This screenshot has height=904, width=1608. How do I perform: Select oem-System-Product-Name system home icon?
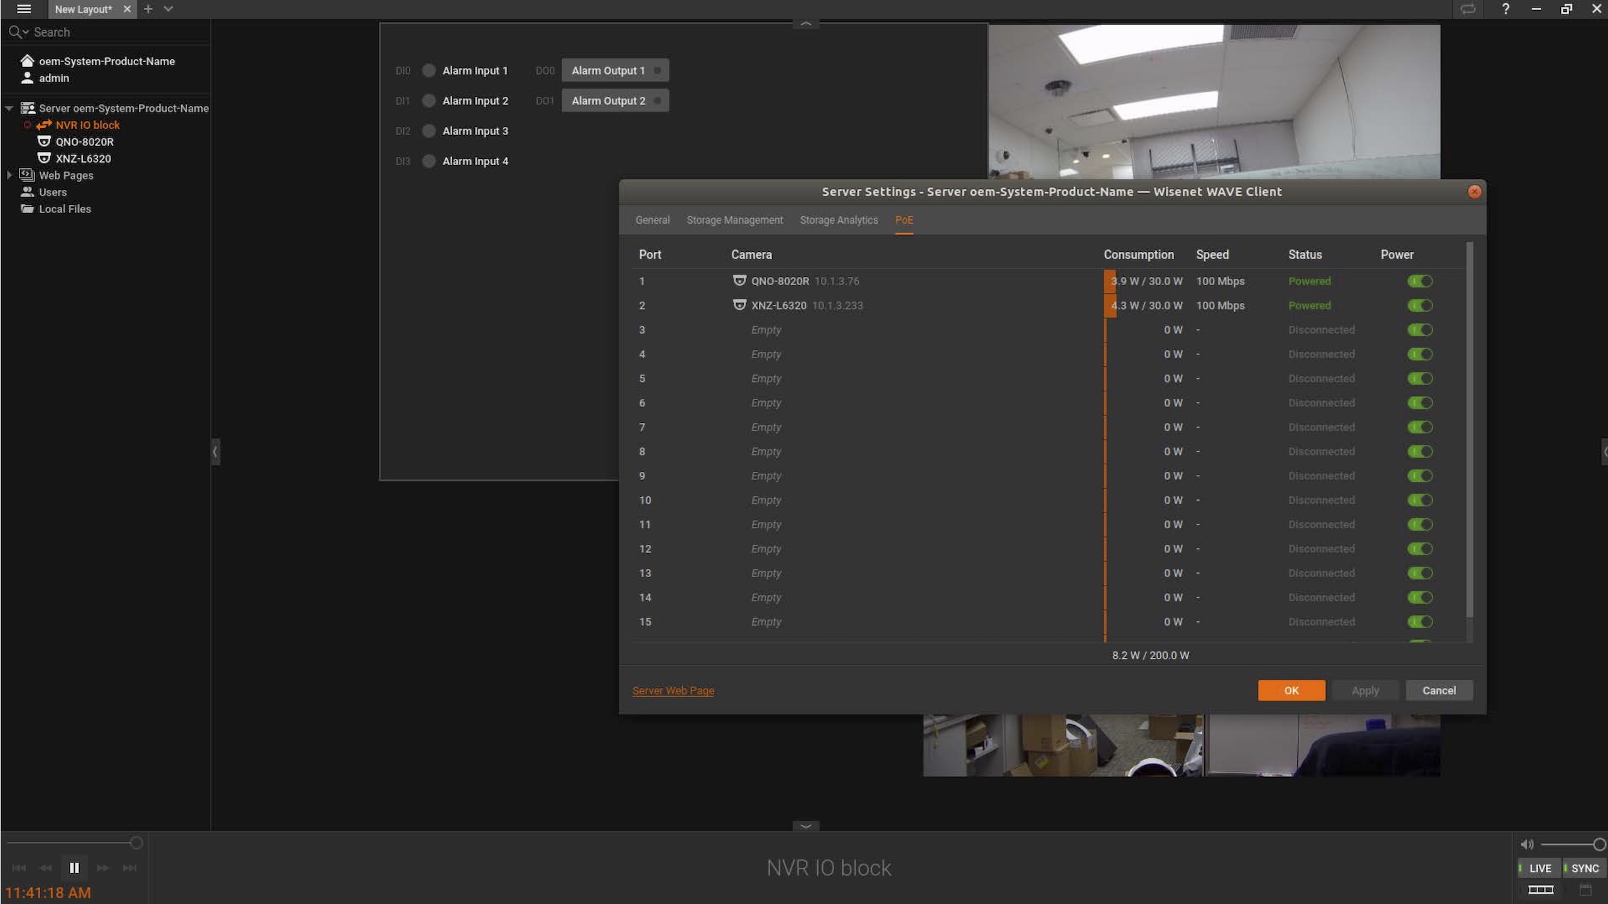[x=27, y=61]
